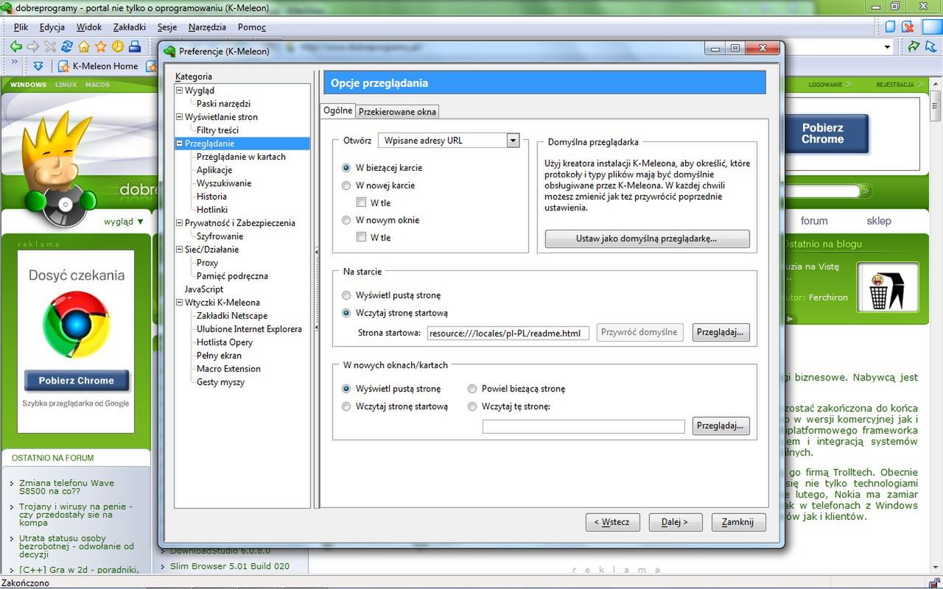Switch to the Ogólne tab
Image resolution: width=943 pixels, height=589 pixels.
click(x=338, y=110)
